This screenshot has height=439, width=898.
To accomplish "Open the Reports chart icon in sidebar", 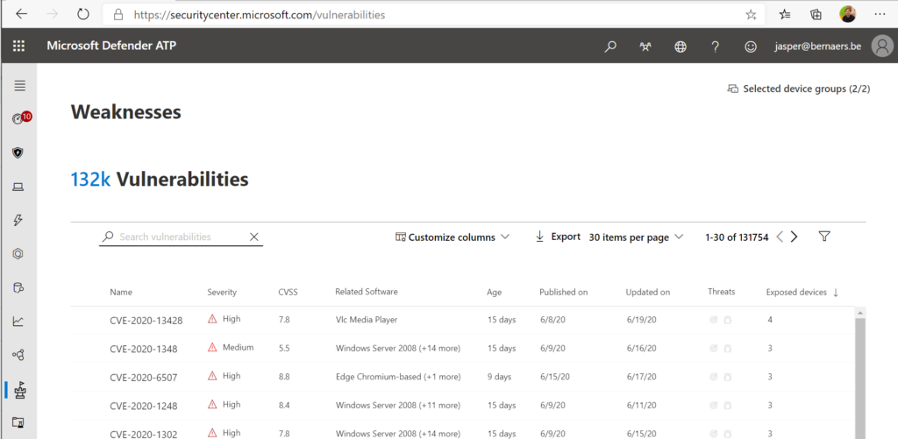I will (x=18, y=321).
